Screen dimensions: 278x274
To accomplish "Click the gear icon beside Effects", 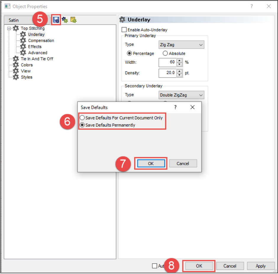I will (23, 46).
